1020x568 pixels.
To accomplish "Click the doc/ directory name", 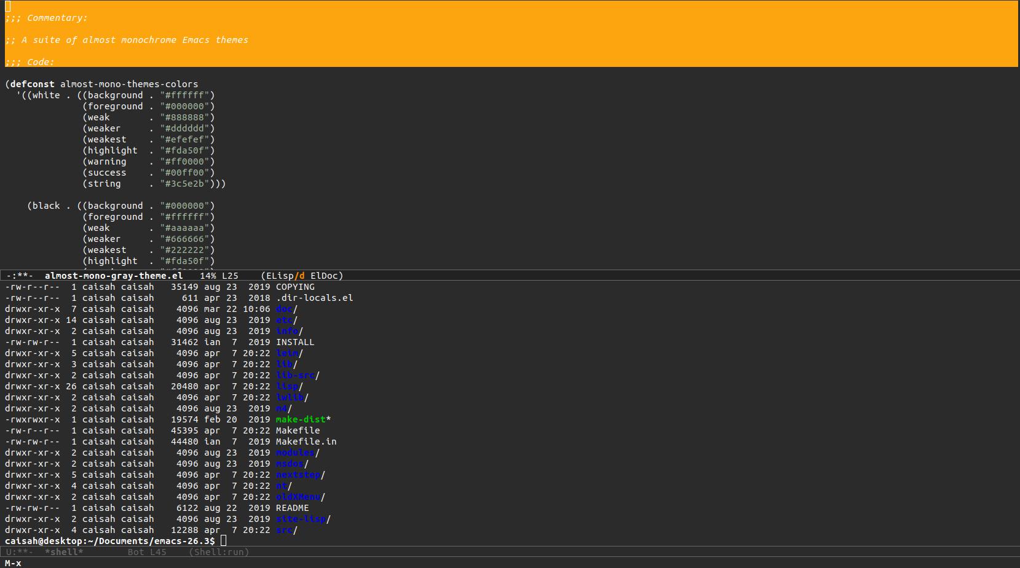I will tap(287, 309).
